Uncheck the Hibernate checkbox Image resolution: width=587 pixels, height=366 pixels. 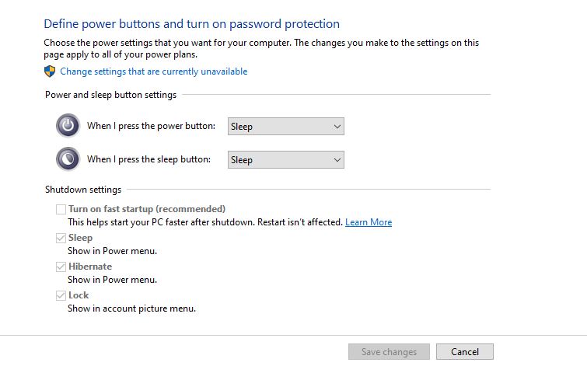pos(61,267)
